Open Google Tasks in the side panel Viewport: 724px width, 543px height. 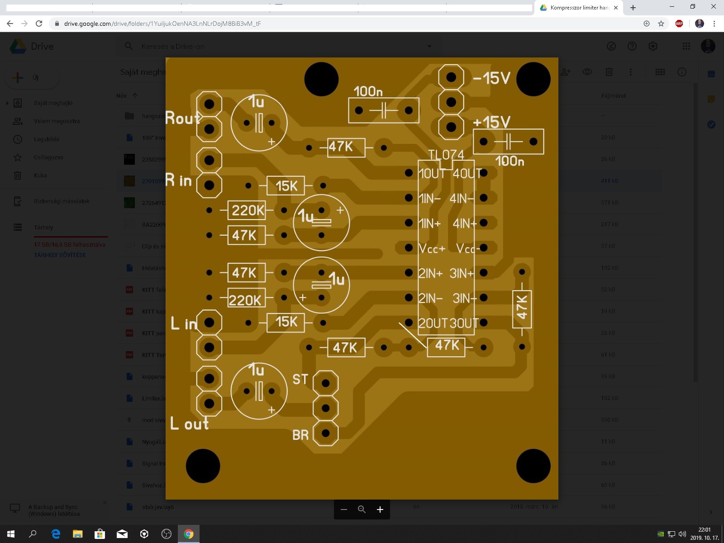click(711, 124)
